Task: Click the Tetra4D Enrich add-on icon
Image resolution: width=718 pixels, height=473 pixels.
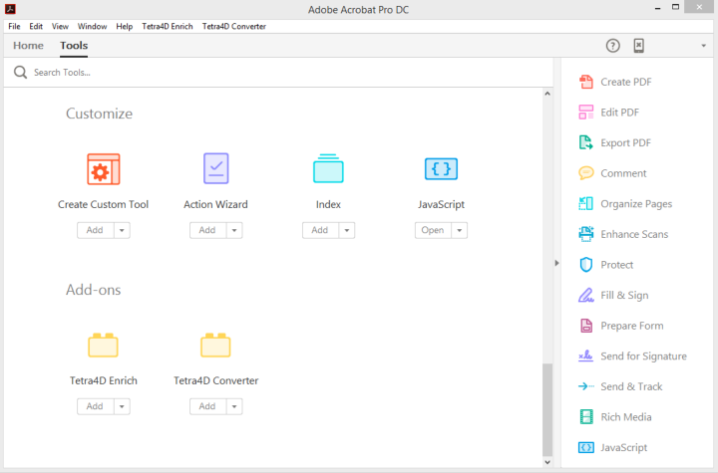Action: 103,345
